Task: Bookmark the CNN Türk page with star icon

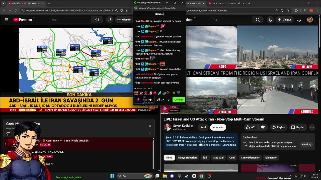Action: point(127,10)
